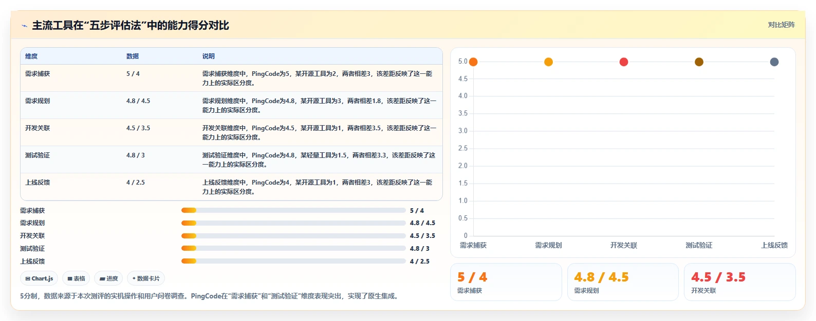Image resolution: width=816 pixels, height=321 pixels.
Task: Open the 4.8 / 4.5 需求规划 data card
Action: tap(623, 282)
